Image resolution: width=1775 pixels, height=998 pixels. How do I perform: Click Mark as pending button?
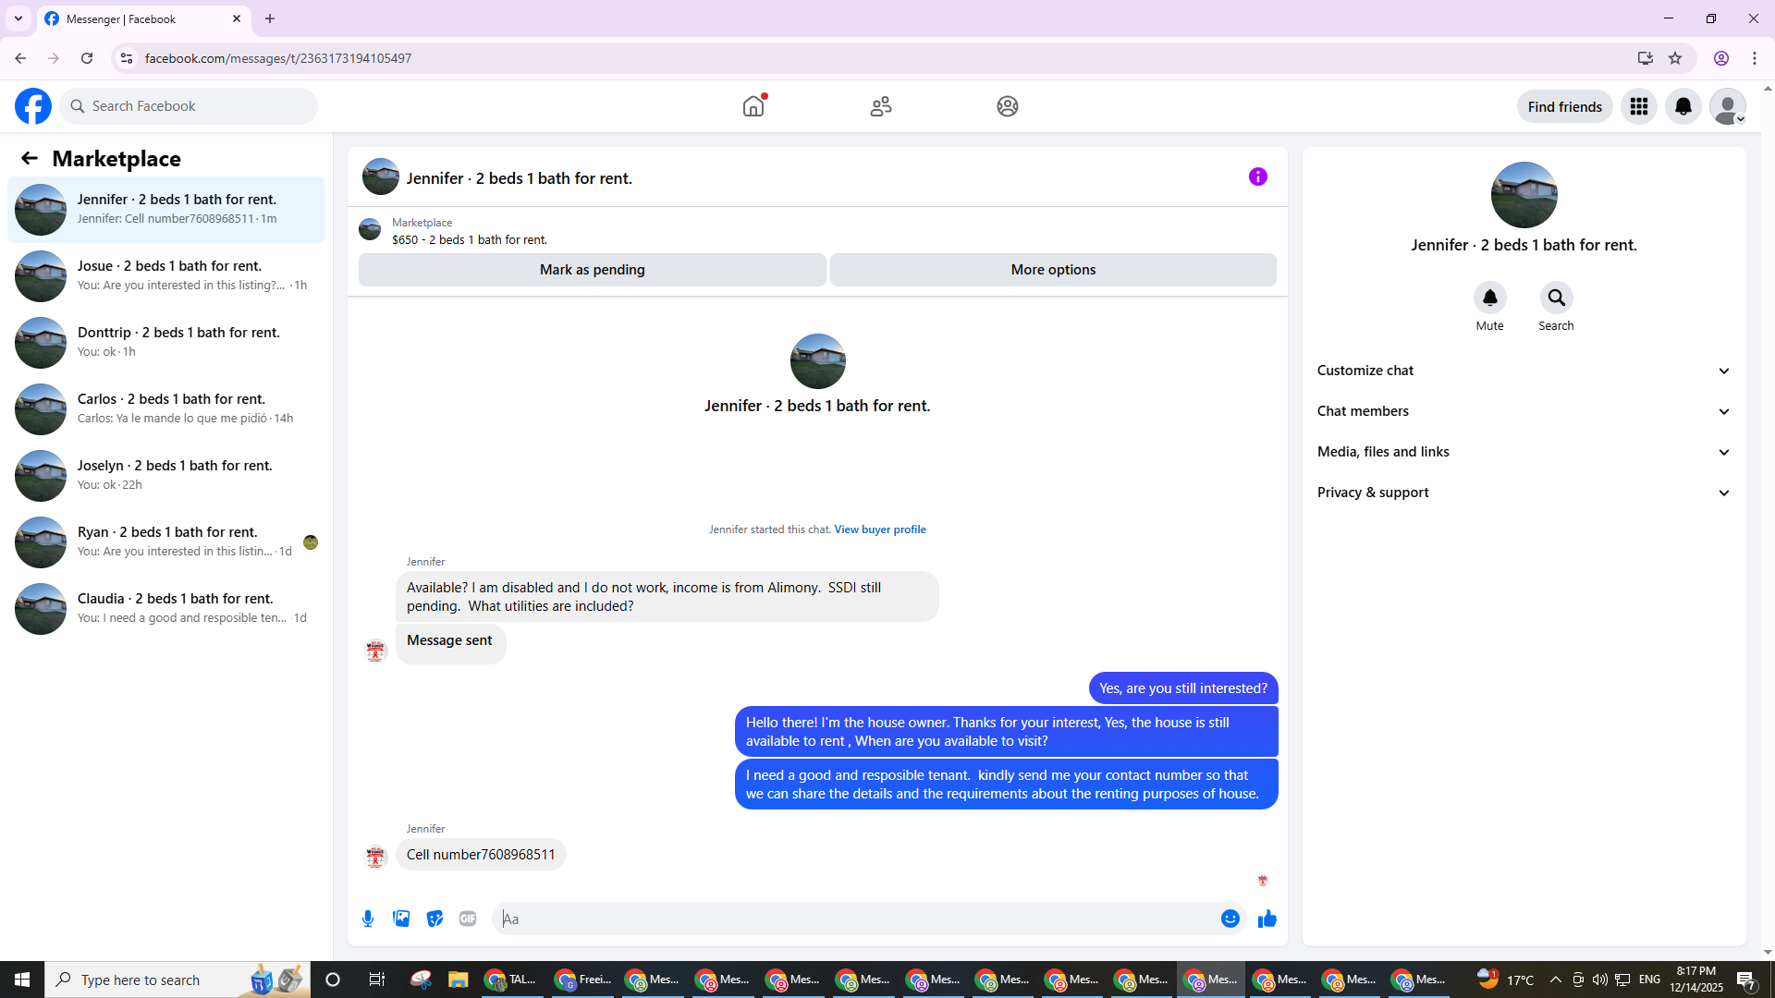tap(592, 270)
